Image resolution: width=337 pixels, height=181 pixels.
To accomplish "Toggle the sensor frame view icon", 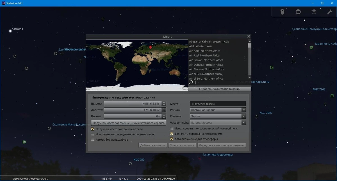I will [x=298, y=12].
